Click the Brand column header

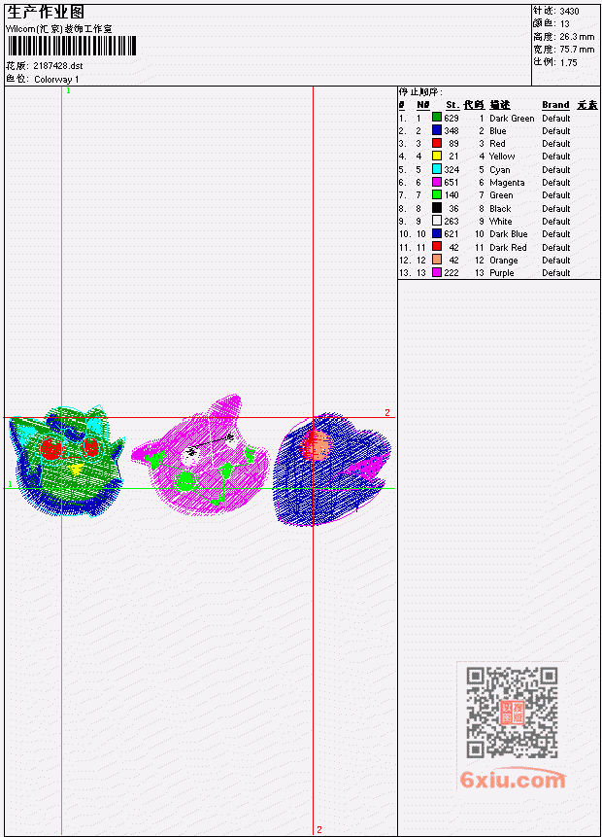click(555, 105)
